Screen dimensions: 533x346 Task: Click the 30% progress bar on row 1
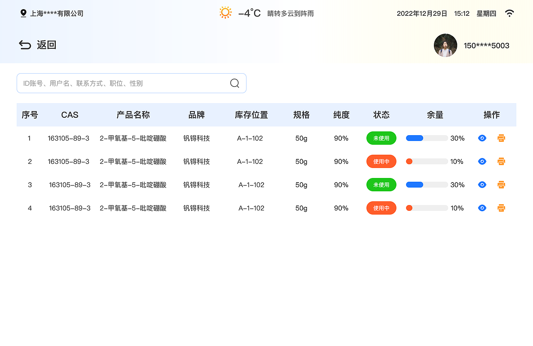426,138
